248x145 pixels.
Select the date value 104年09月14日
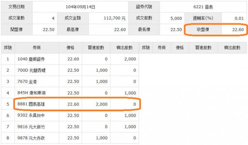[80, 7]
